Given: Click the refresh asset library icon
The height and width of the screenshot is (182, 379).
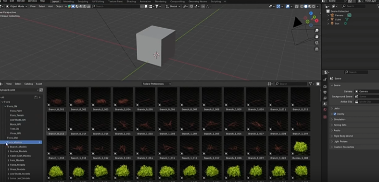Looking at the screenshot, I should (41, 90).
